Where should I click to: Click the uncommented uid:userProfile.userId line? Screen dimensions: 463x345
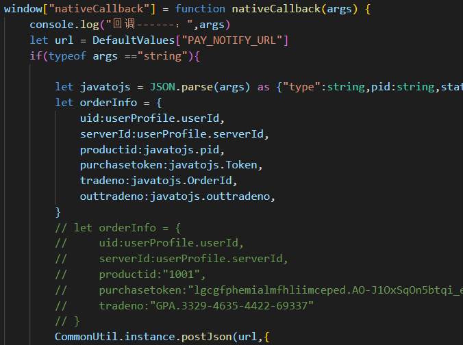click(152, 118)
